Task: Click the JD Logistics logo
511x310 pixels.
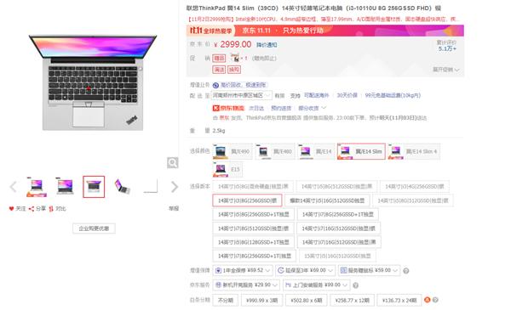Action: 228,108
